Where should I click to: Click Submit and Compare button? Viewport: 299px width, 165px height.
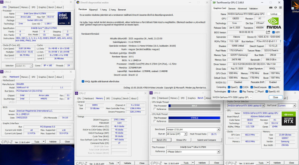[x=207, y=140]
